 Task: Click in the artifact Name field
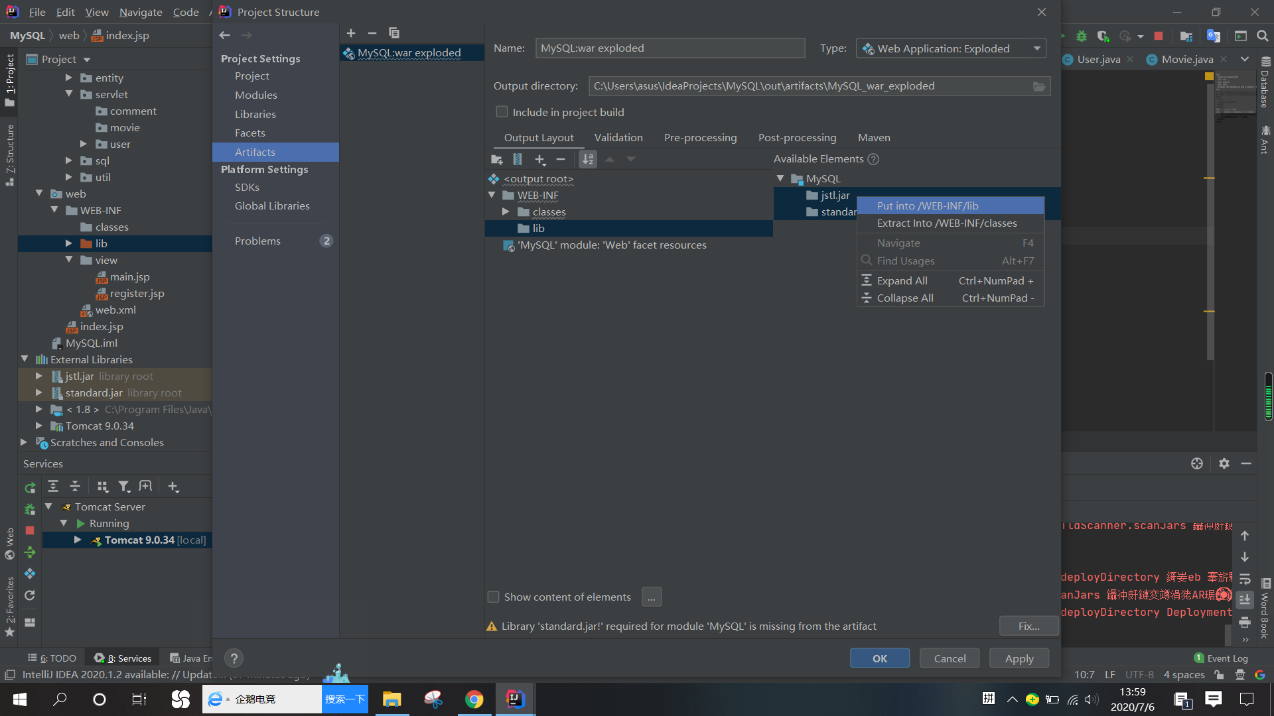click(670, 48)
